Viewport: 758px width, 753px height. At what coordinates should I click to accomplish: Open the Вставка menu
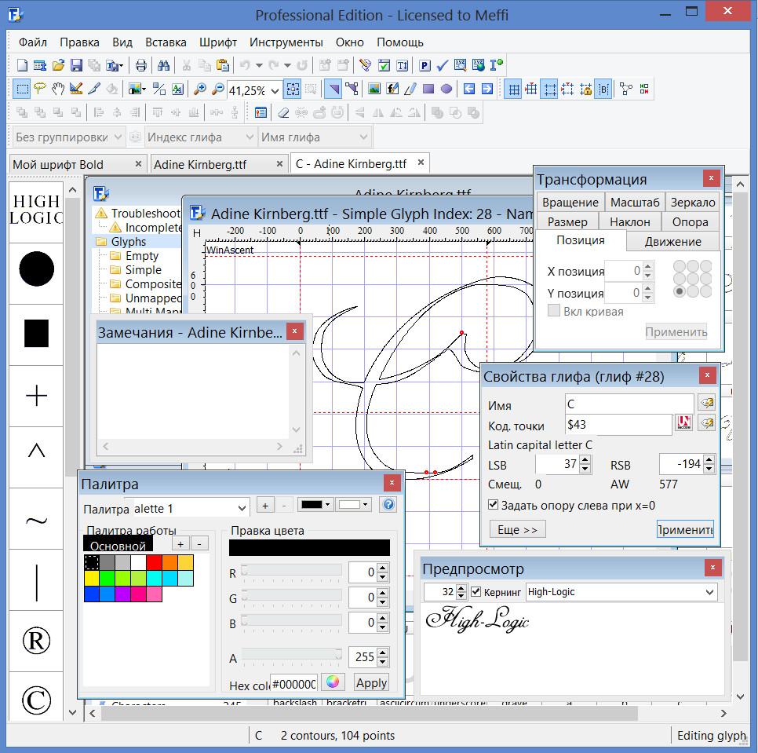tap(166, 42)
